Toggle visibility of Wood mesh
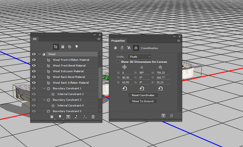 (x=34, y=54)
